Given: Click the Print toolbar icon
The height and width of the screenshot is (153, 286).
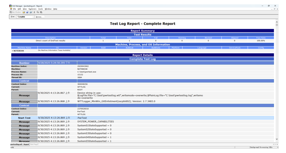Looking at the screenshot, I should tap(30, 12).
